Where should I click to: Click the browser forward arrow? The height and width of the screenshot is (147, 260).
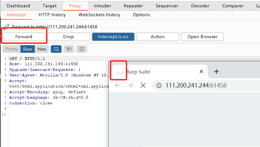[130, 85]
